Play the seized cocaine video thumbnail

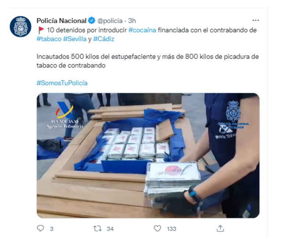coord(148,156)
